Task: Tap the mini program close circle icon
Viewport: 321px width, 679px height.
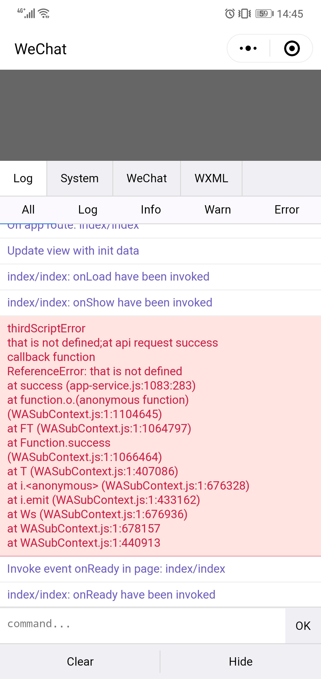Action: [x=292, y=48]
